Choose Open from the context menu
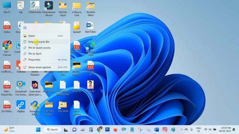Screen dimensions: 239x134 point(45,36)
